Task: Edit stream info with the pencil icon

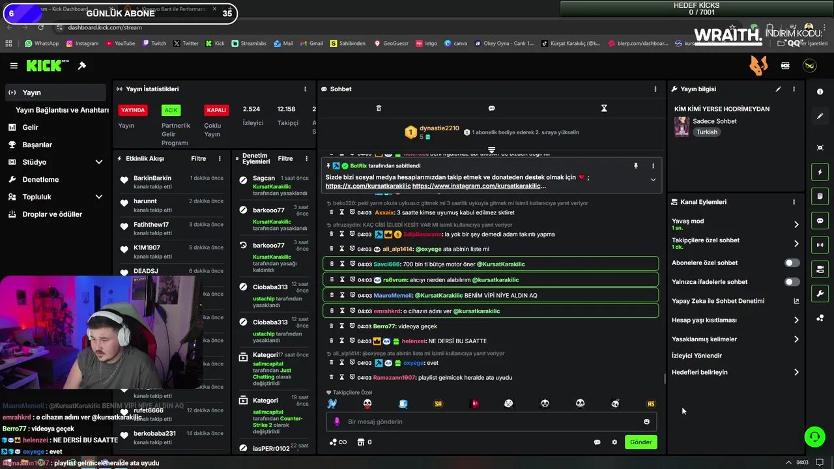Action: tap(778, 89)
